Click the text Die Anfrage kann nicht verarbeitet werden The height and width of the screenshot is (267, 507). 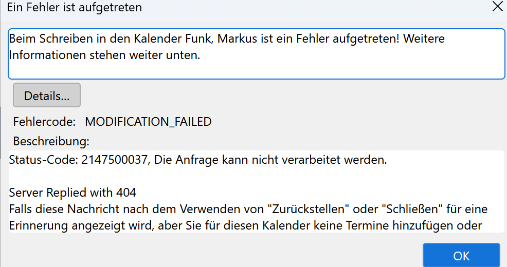pos(270,160)
